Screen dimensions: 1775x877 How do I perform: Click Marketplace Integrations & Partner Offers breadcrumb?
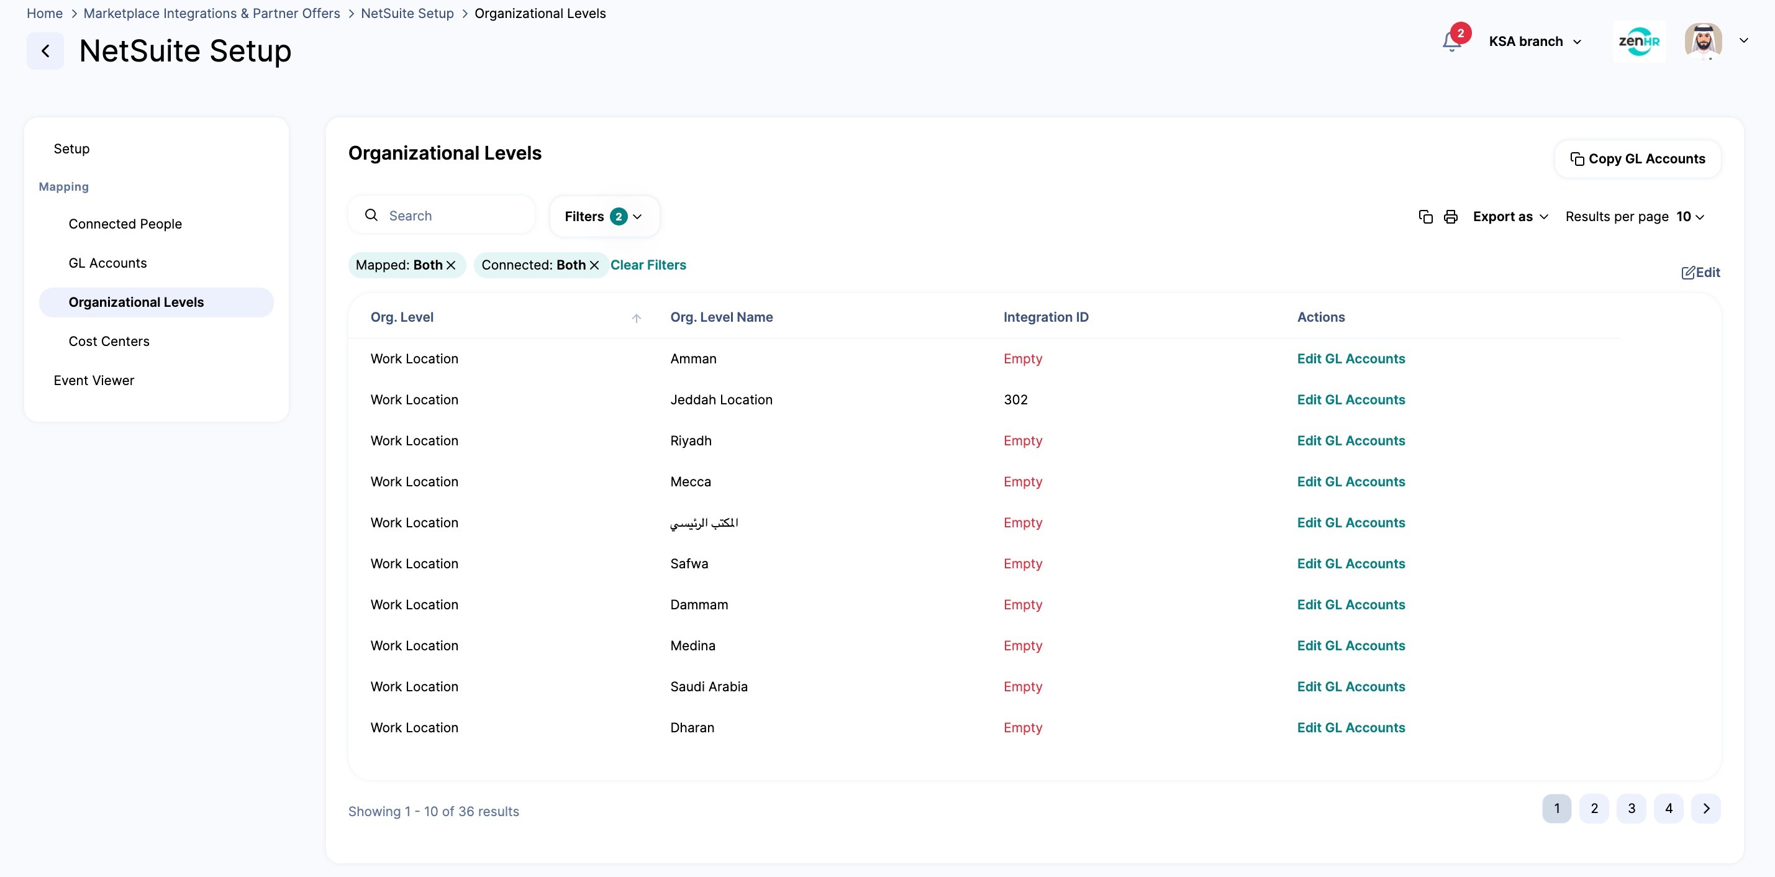tap(212, 13)
